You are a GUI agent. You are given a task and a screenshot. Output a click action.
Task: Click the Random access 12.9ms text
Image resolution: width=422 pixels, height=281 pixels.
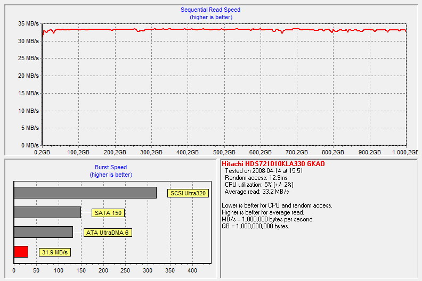click(x=256, y=178)
